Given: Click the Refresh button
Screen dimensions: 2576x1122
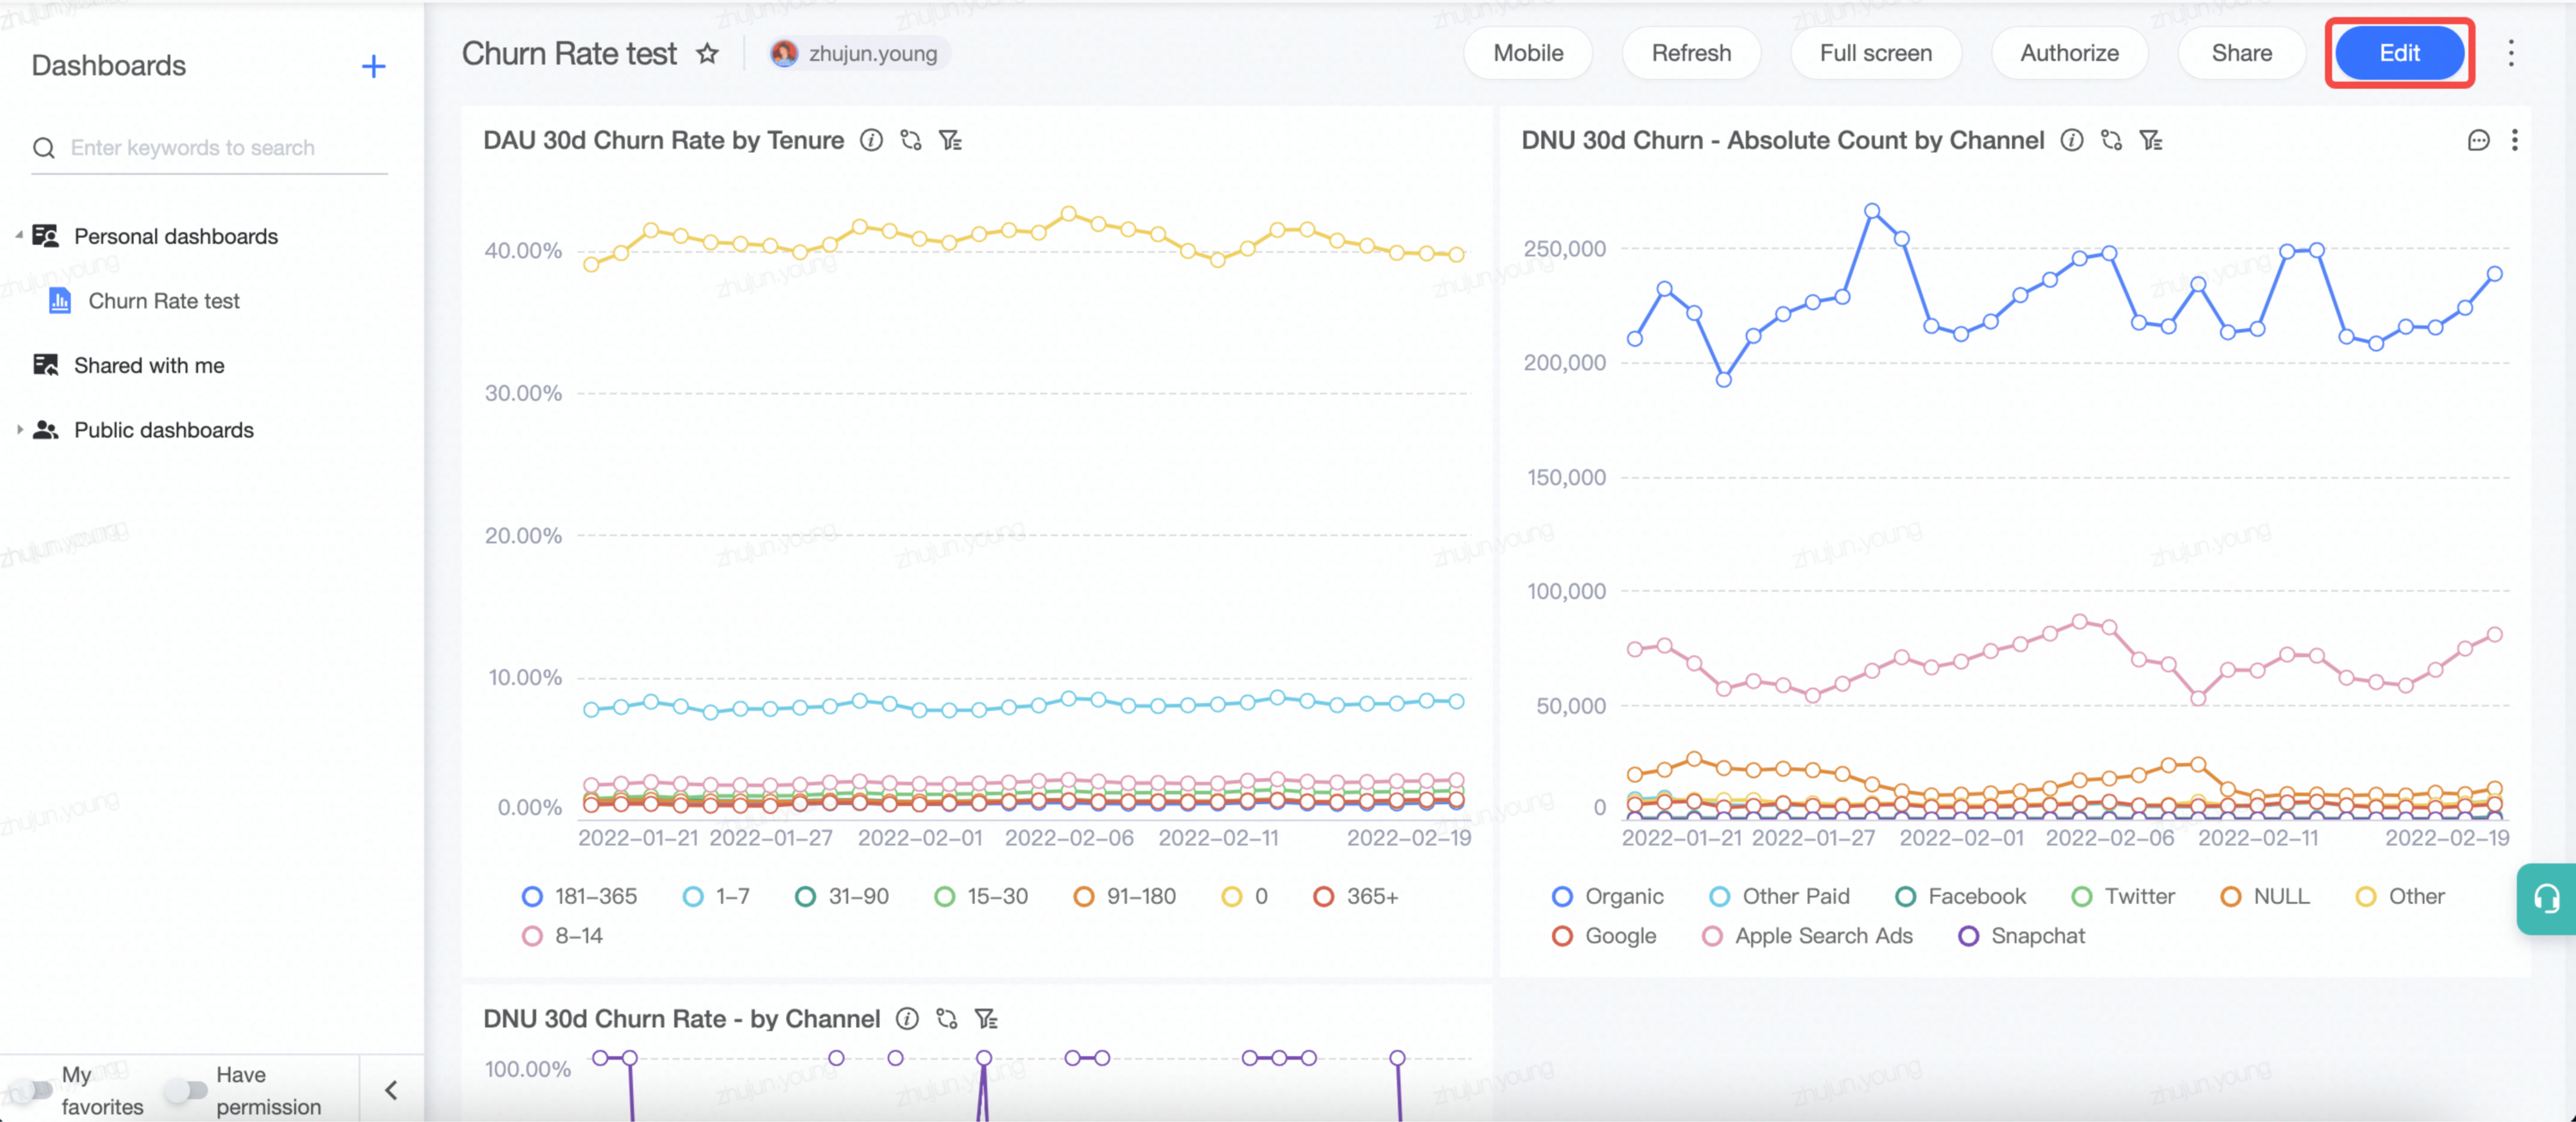Looking at the screenshot, I should [x=1691, y=53].
